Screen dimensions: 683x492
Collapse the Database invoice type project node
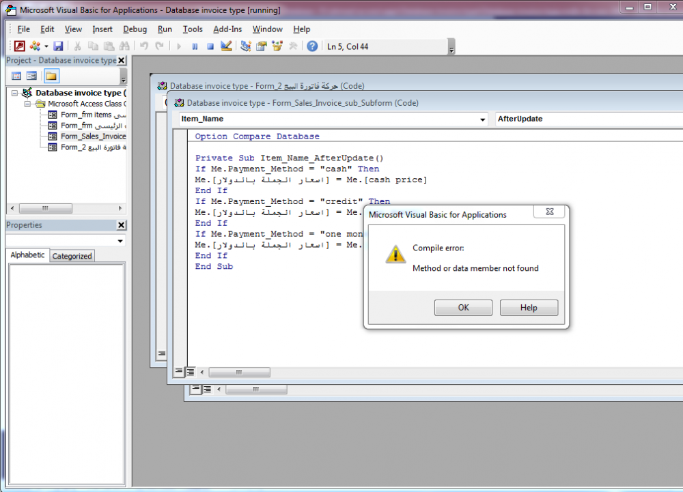pos(15,93)
